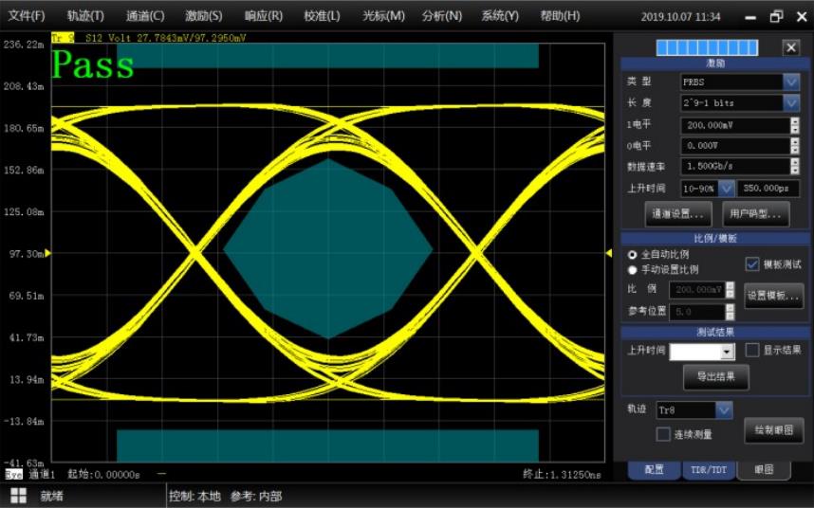Click the 绘制眼图 button
The width and height of the screenshot is (814, 508).
pos(773,430)
